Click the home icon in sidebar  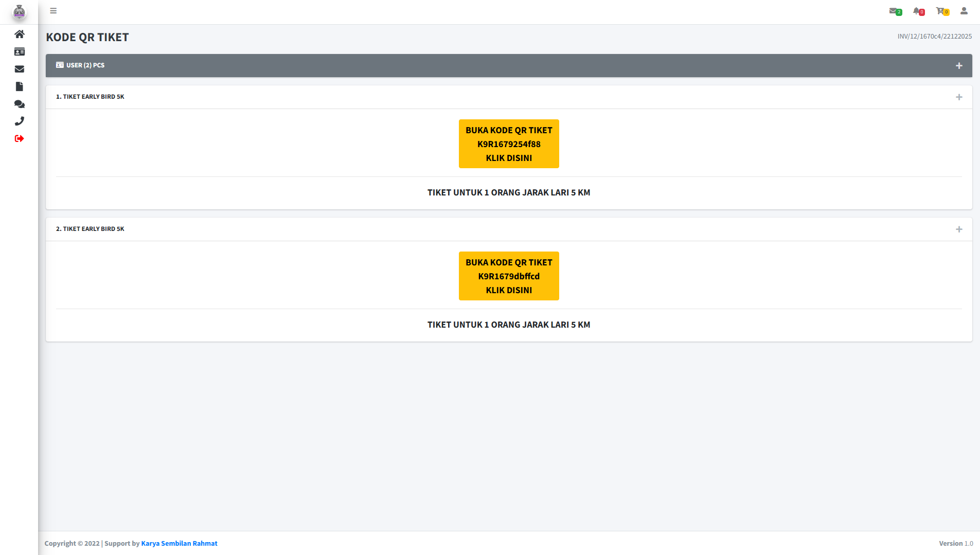click(x=20, y=34)
